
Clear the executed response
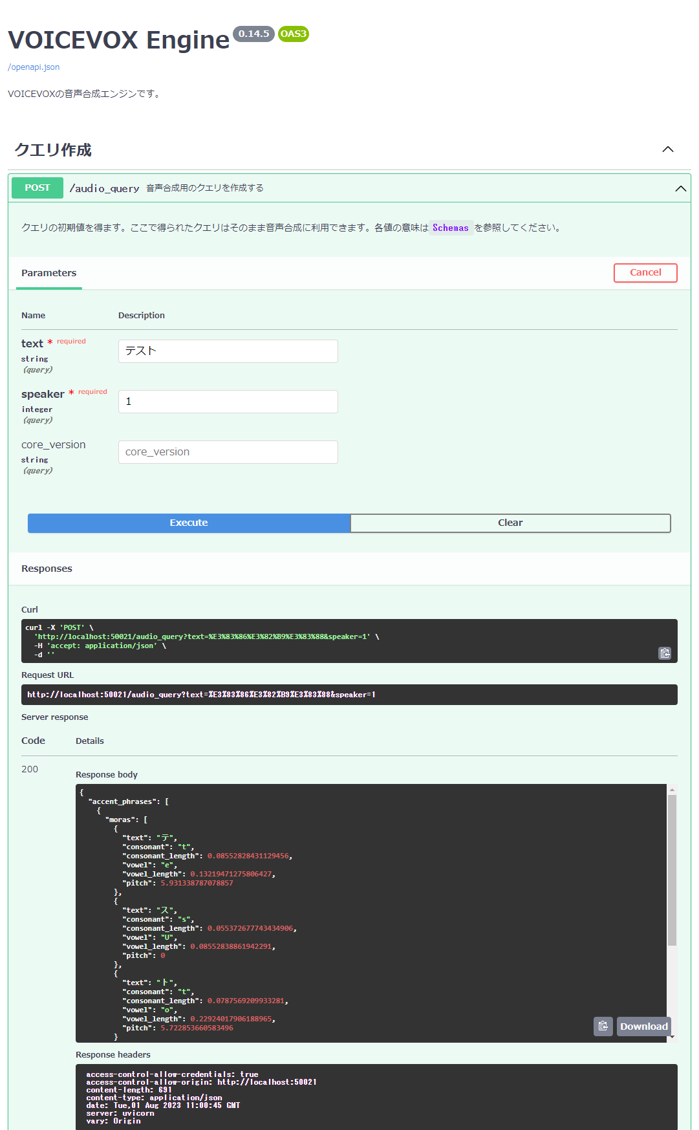[510, 523]
